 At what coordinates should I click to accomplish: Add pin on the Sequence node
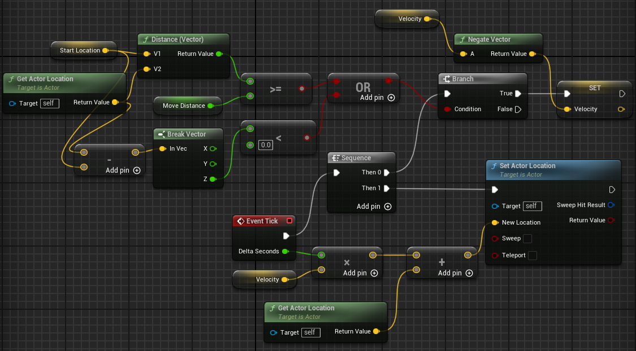pyautogui.click(x=374, y=207)
